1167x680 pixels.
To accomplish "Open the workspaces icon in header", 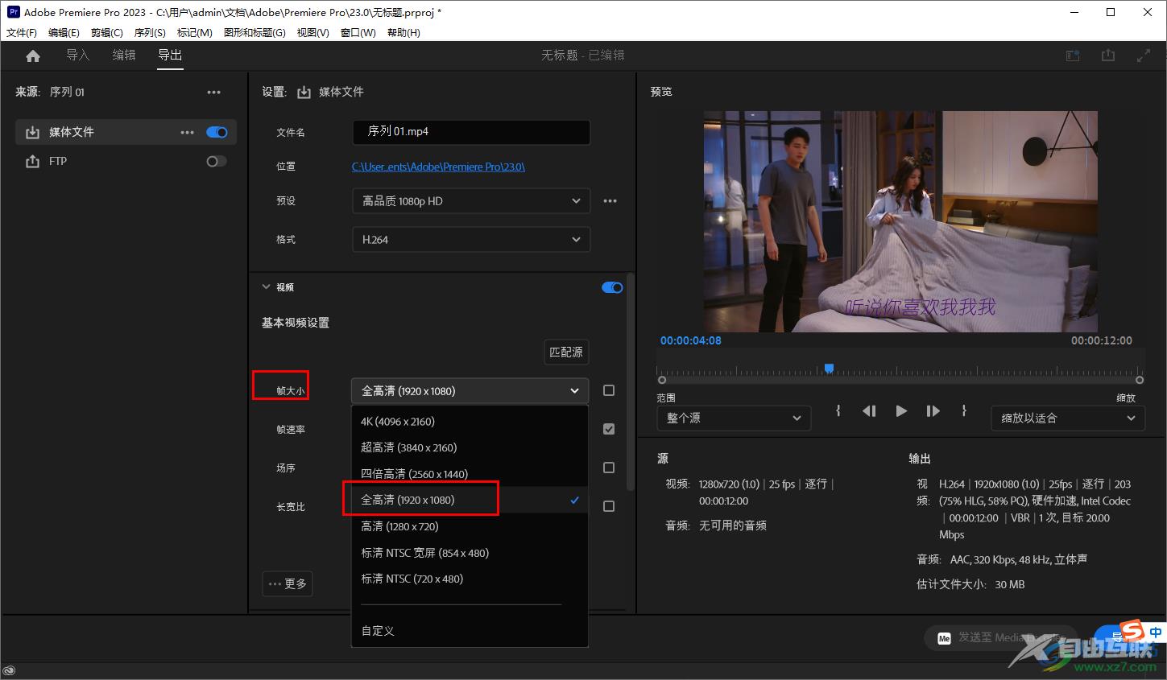I will pyautogui.click(x=1073, y=56).
